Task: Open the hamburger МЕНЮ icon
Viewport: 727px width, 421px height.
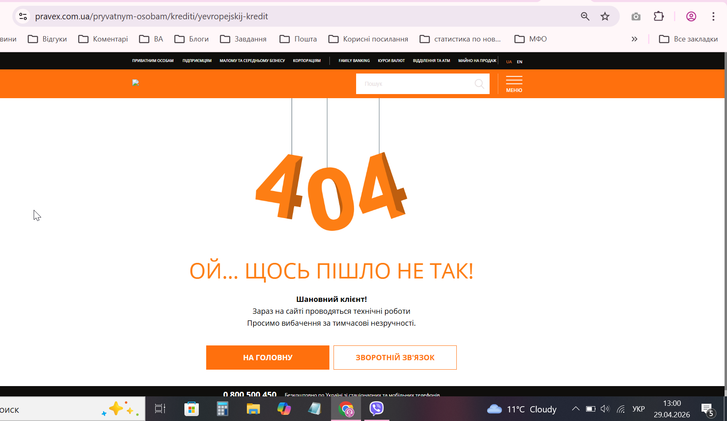Action: click(514, 84)
